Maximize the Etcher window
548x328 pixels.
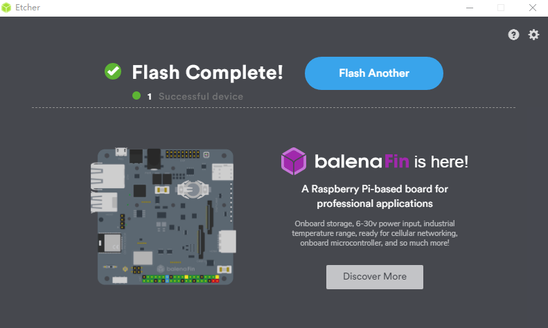point(501,8)
